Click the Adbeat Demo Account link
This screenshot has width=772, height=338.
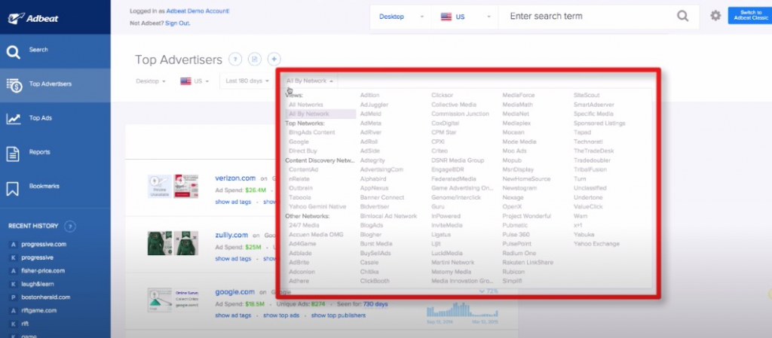pyautogui.click(x=197, y=11)
